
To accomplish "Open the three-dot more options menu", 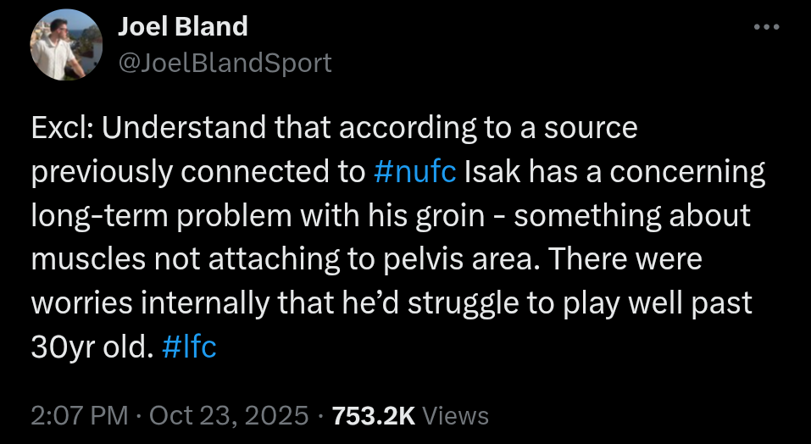I will pos(766,27).
